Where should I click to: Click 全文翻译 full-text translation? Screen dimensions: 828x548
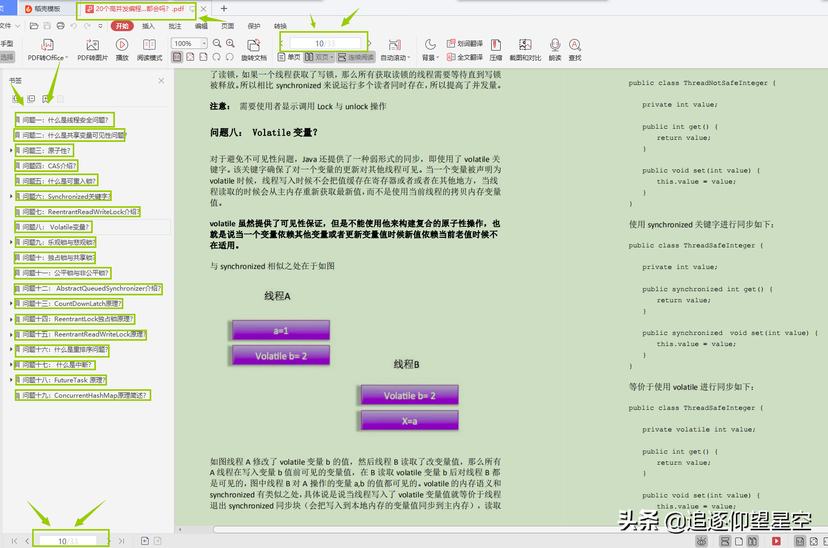pos(465,57)
